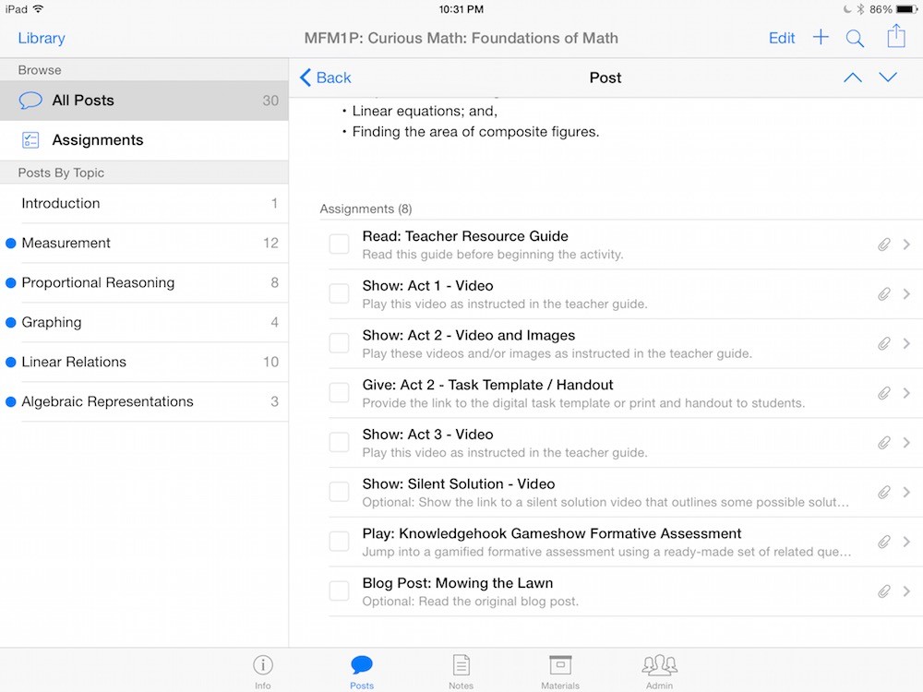
Task: Tap the search magnifier icon
Action: pos(855,38)
